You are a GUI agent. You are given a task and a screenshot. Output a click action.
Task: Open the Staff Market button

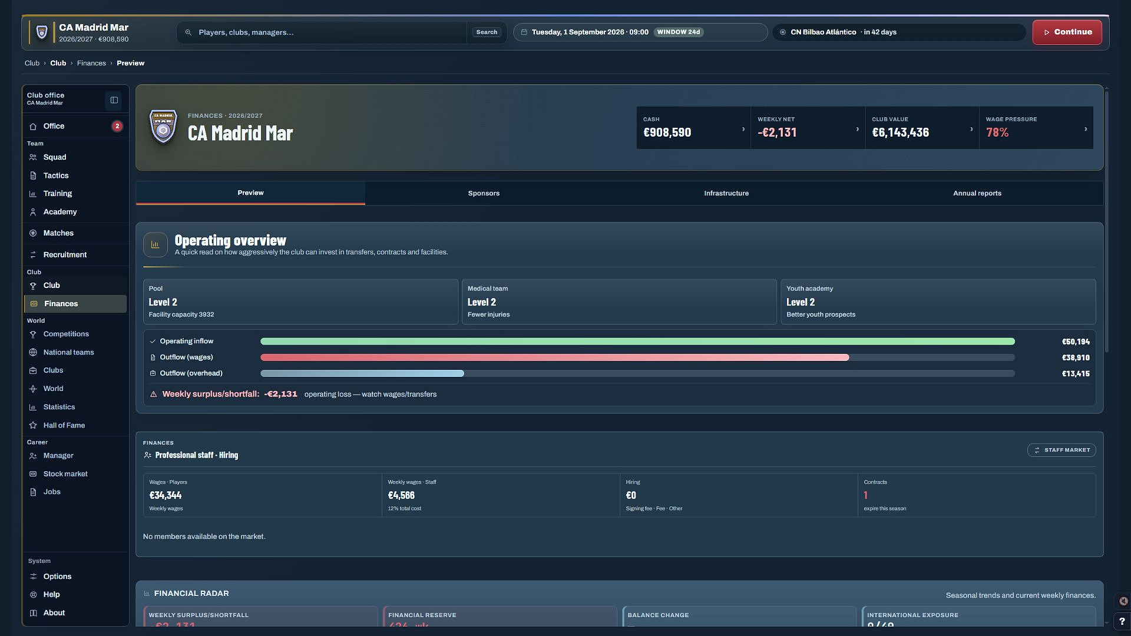1061,450
